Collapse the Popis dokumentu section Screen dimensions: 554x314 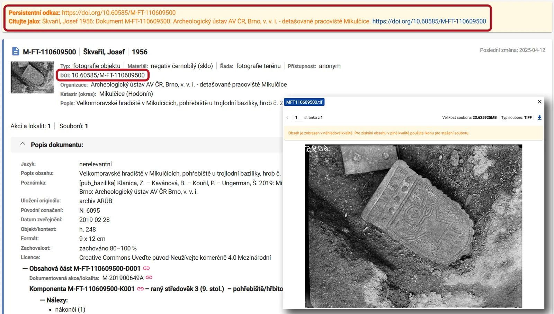23,144
